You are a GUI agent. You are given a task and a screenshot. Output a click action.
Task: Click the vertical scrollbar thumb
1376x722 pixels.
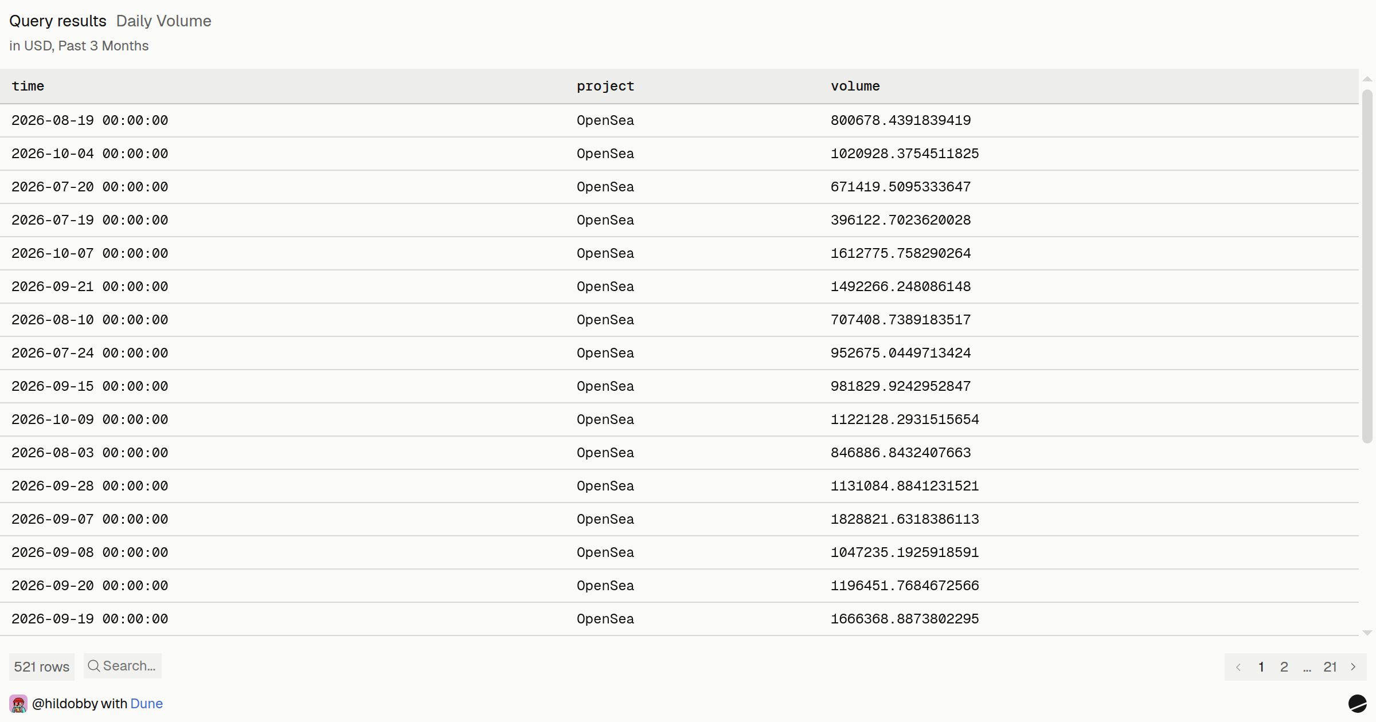(x=1367, y=266)
